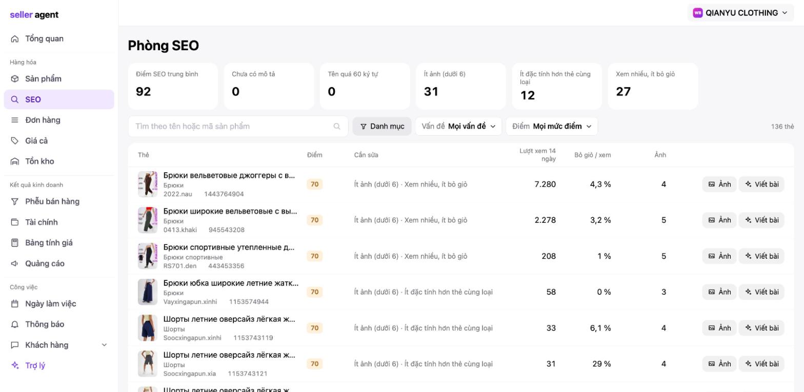Image resolution: width=804 pixels, height=392 pixels.
Task: Click the Ít ảnh (dưới 6) stat card
Action: (x=461, y=86)
